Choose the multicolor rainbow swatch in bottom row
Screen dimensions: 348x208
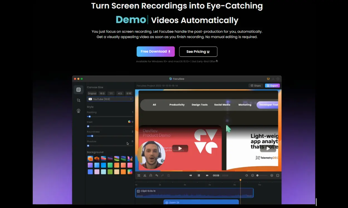click(x=130, y=172)
